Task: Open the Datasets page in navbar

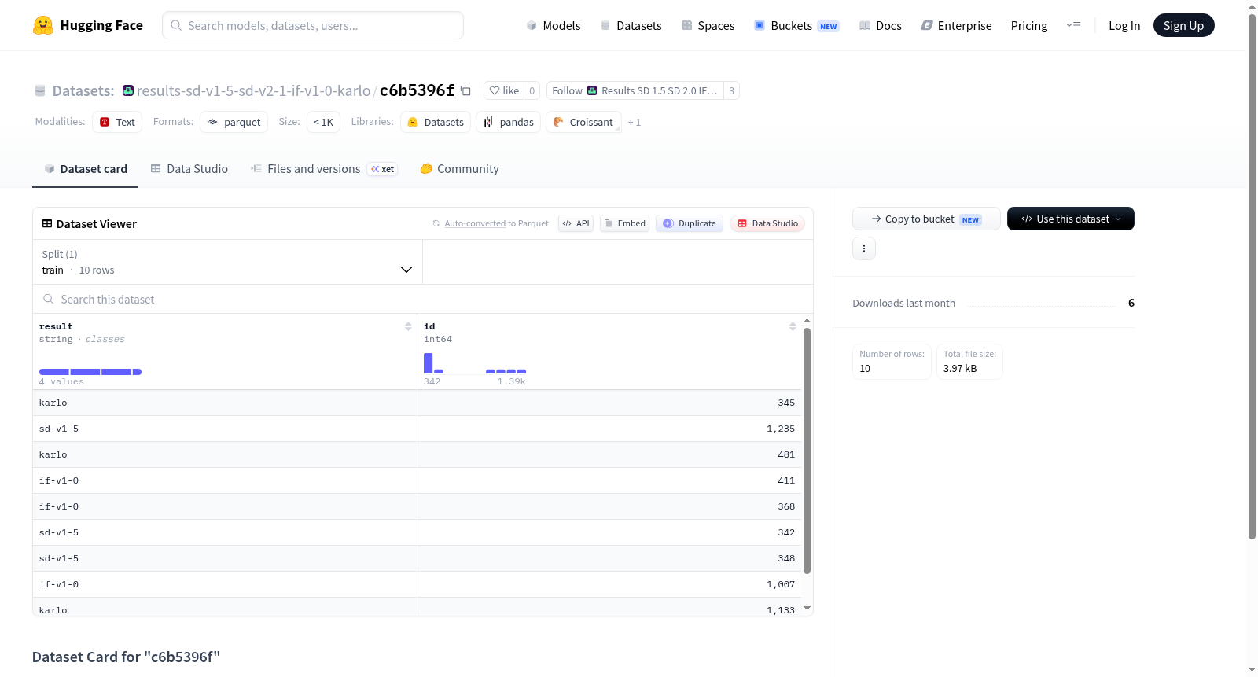Action: click(631, 25)
